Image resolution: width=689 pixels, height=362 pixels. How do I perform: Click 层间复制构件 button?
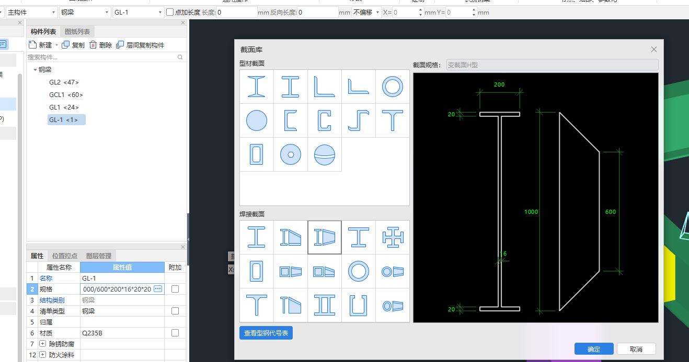click(140, 45)
